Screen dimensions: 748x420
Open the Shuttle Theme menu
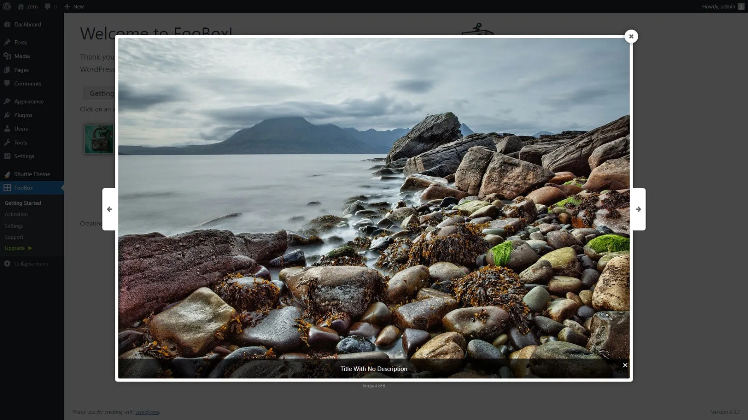32,174
